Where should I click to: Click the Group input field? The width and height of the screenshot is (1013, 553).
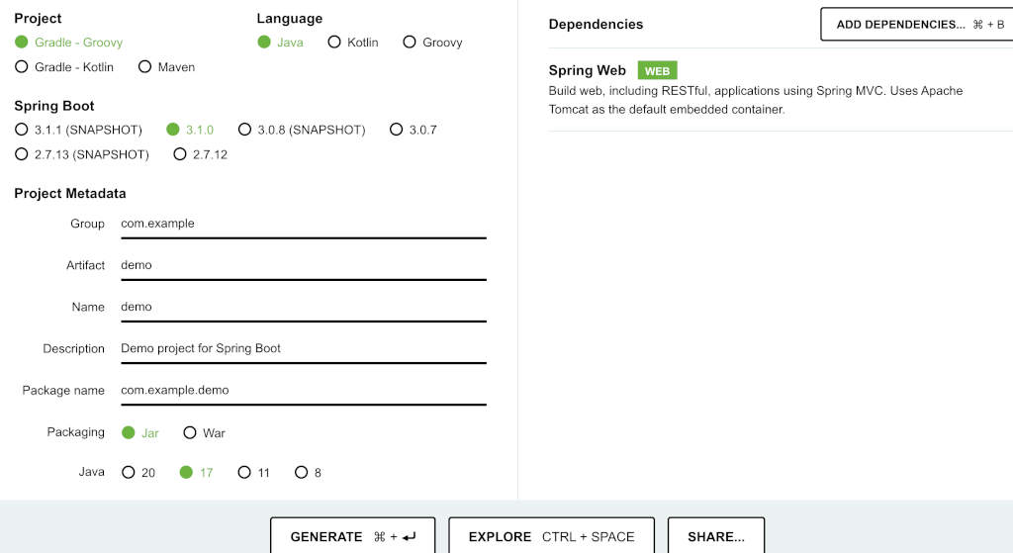[x=304, y=224]
